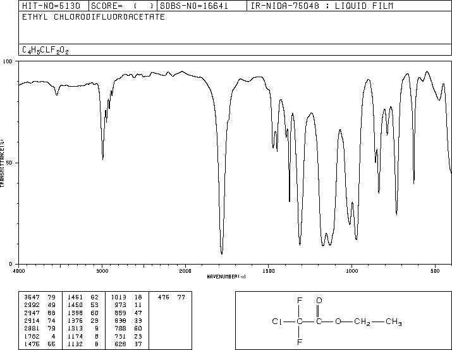The image size is (452, 350).
Task: Click the 1000 x-axis tick label
Action: click(x=352, y=271)
